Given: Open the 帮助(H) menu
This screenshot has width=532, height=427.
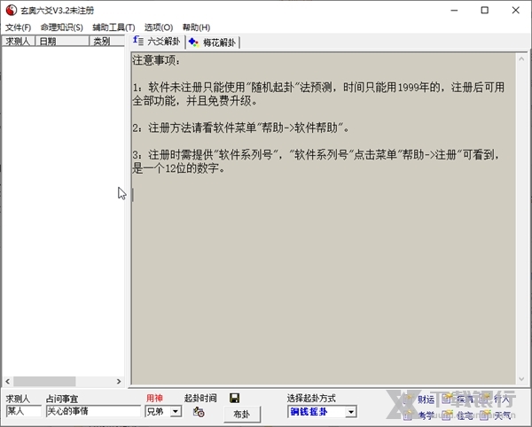Looking at the screenshot, I should click(x=196, y=27).
